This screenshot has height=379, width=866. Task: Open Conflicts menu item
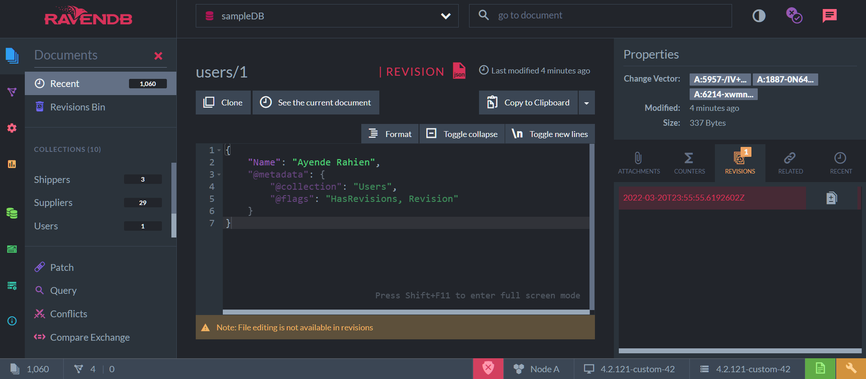tap(101, 314)
